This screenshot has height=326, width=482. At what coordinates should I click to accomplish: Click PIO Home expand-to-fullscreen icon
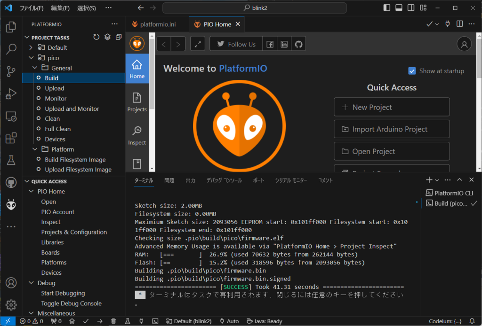coord(198,44)
